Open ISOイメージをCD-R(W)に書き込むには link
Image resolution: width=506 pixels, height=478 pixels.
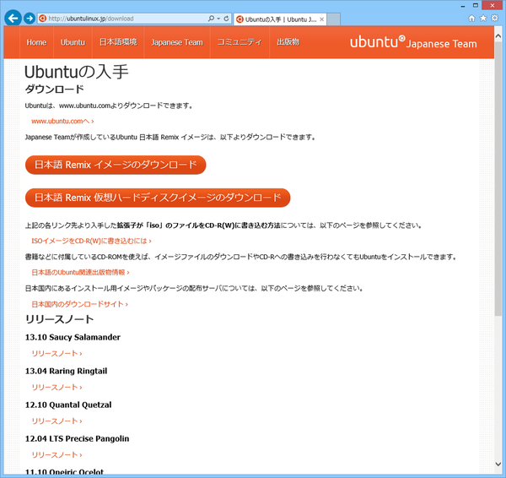click(x=91, y=241)
